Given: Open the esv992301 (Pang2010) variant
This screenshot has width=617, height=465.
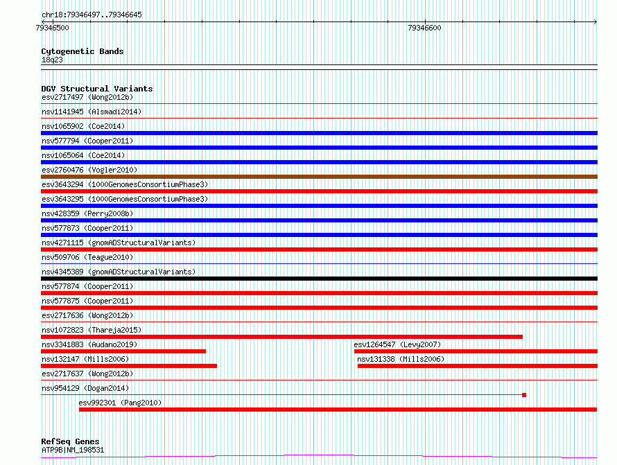Looking at the screenshot, I should tap(120, 403).
